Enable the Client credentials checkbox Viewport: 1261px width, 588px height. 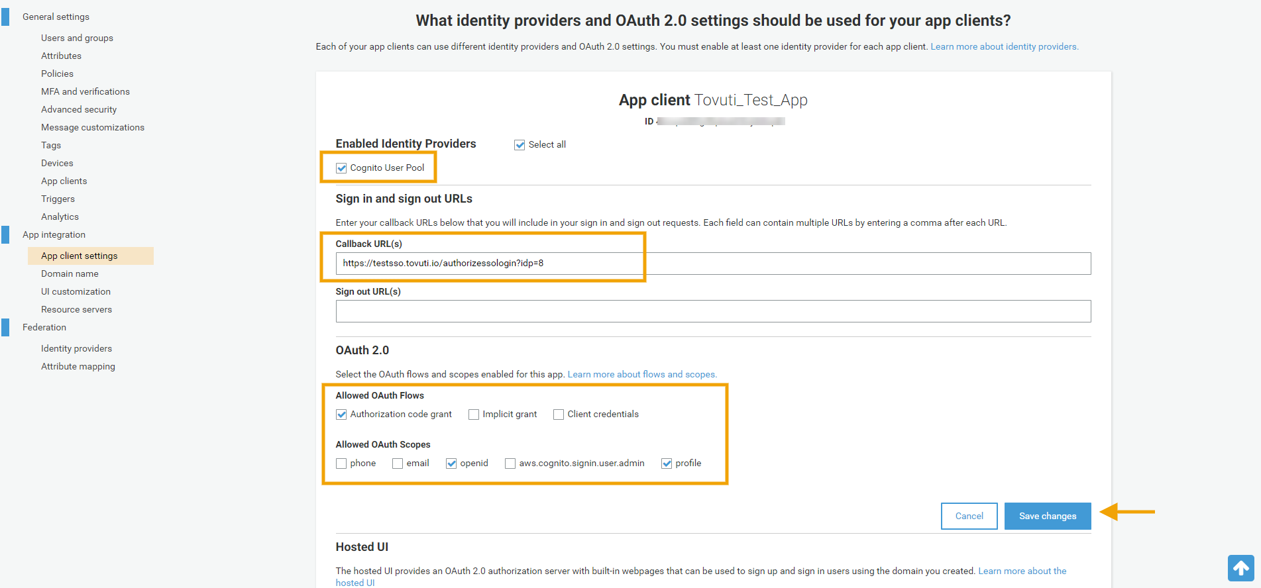point(559,415)
